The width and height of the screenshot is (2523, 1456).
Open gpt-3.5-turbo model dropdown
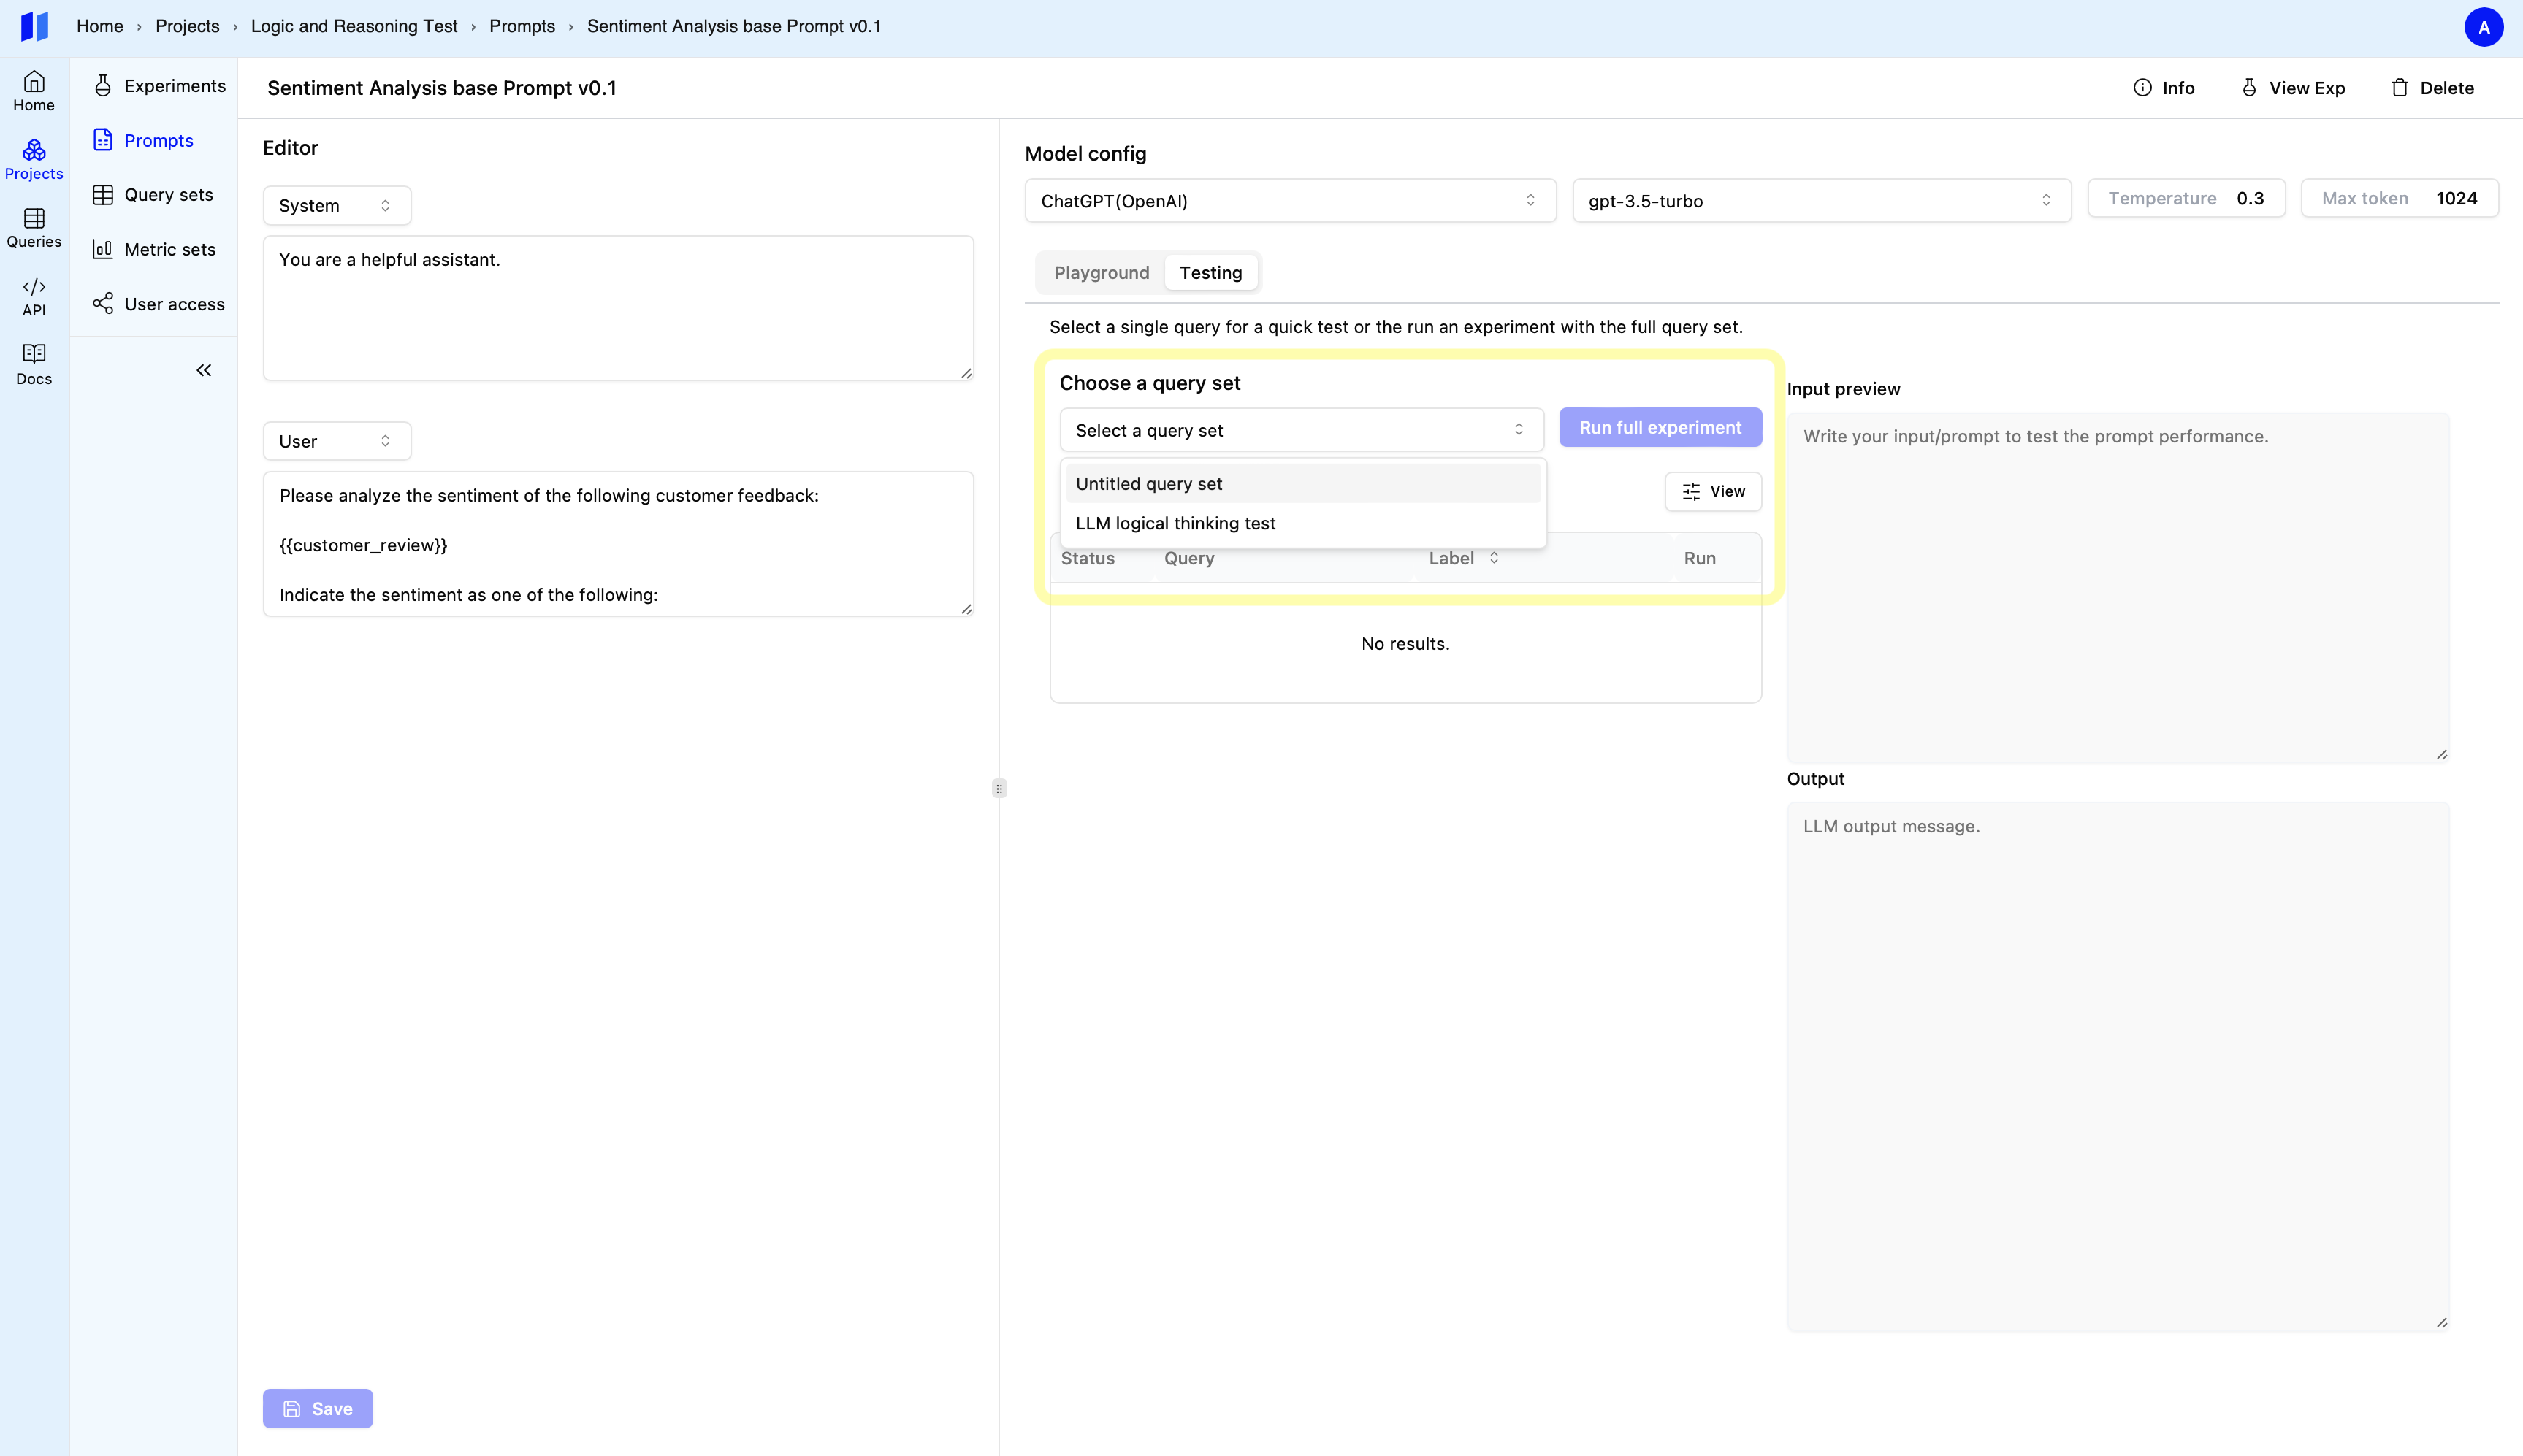[1821, 201]
